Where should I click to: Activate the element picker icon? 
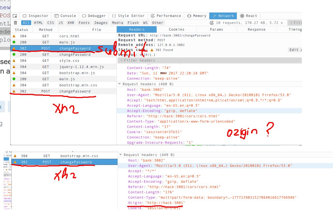tap(15, 16)
